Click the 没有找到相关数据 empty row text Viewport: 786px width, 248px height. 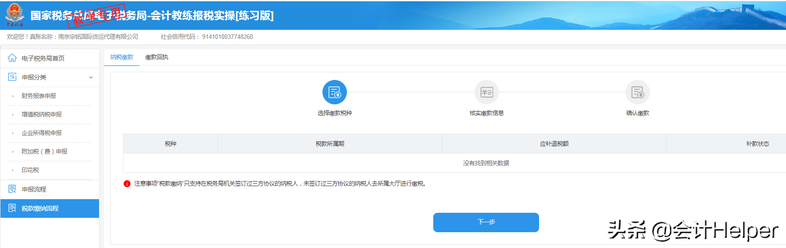(486, 163)
